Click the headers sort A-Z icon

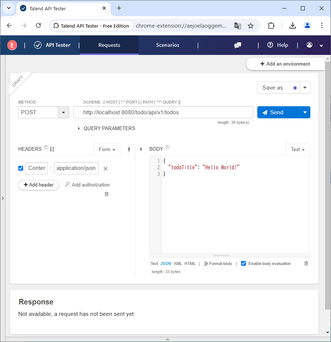pos(52,149)
